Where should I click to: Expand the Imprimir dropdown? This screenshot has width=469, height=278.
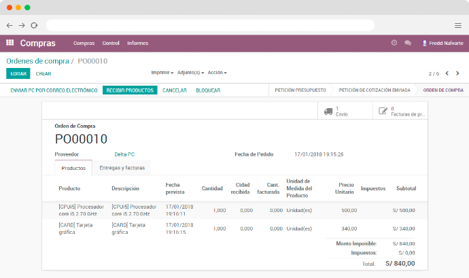[x=162, y=73]
